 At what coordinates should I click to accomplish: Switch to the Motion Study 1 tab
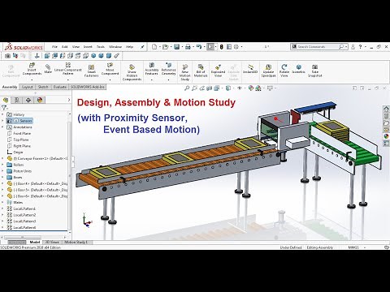(x=76, y=243)
